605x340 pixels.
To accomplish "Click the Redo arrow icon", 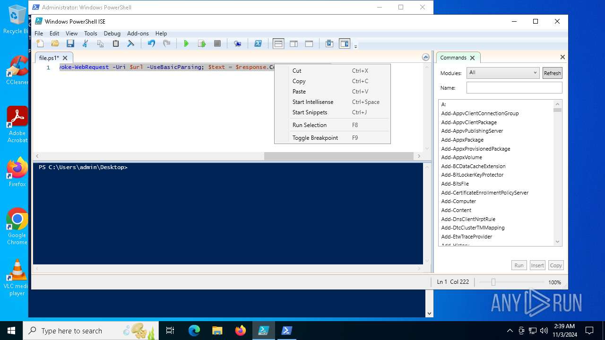I will coord(166,43).
